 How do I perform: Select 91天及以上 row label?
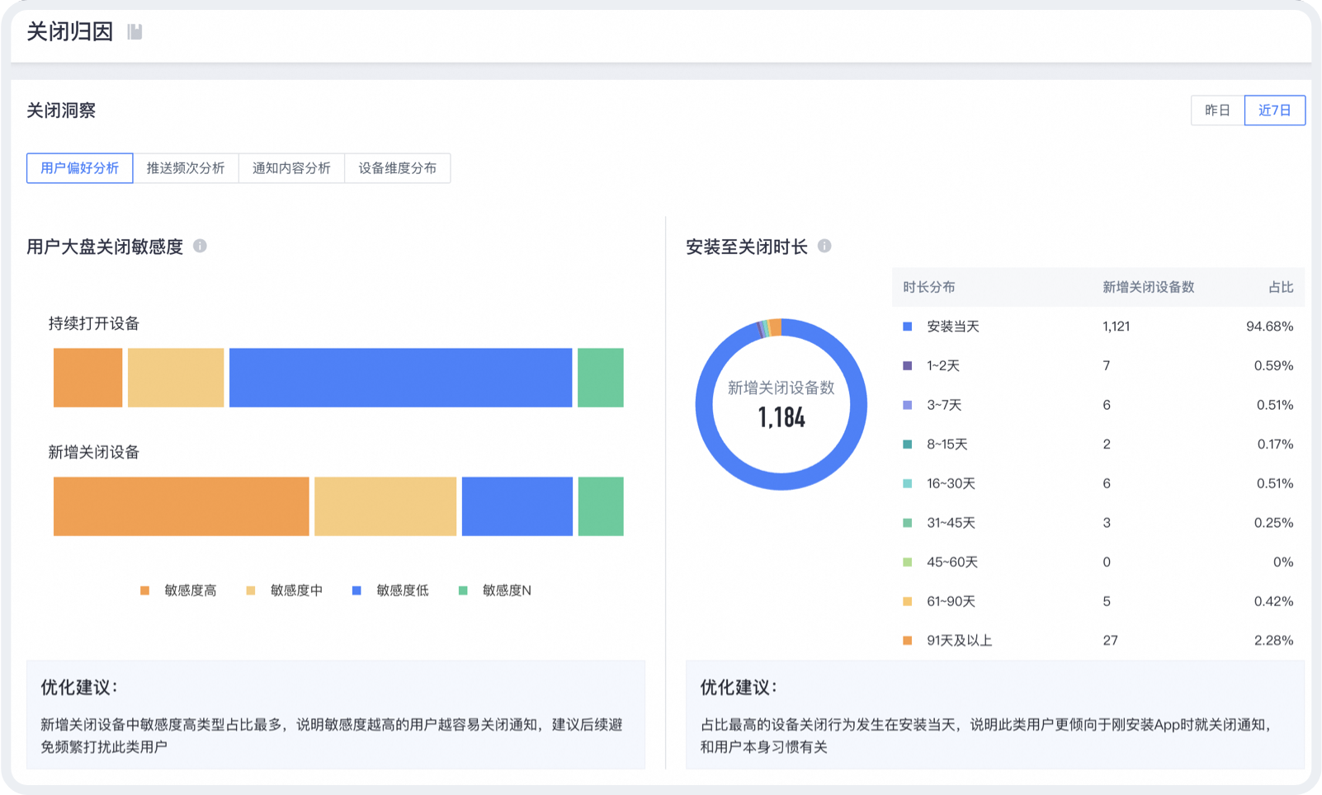959,641
